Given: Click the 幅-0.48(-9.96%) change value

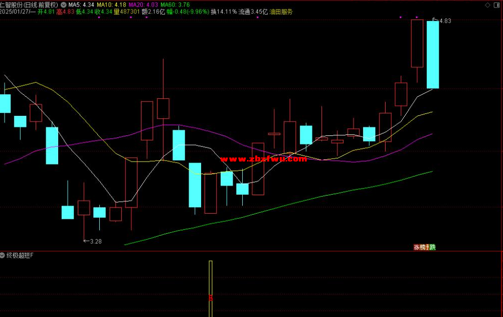Looking at the screenshot, I should (x=188, y=12).
